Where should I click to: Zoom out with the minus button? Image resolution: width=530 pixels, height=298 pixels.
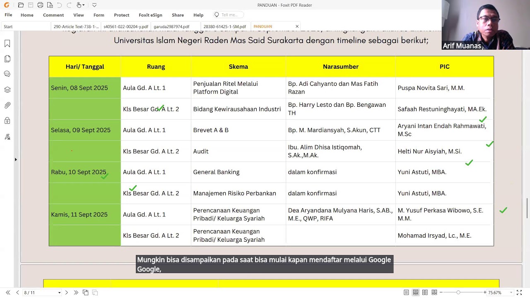441,293
